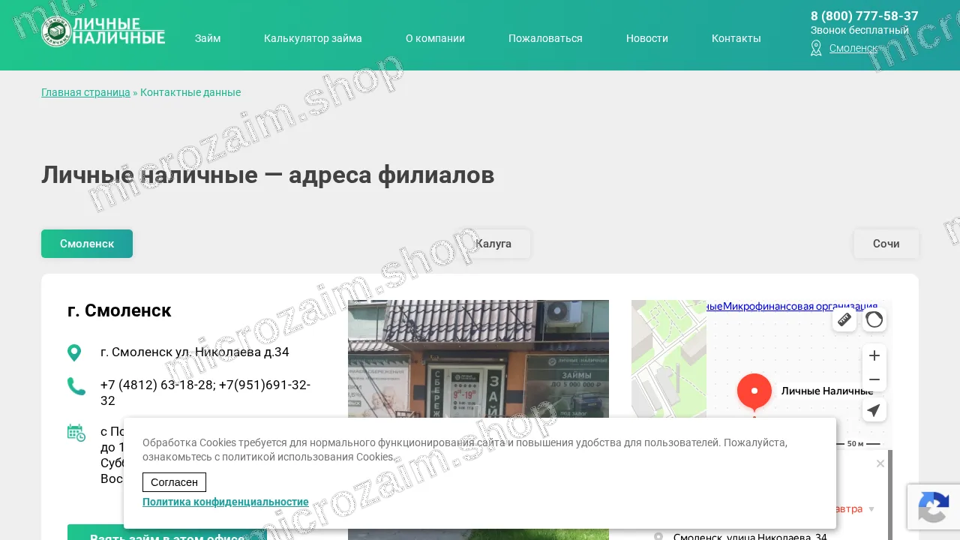This screenshot has height=540, width=960.
Task: Click the calendar schedule icon
Action: coord(76,432)
